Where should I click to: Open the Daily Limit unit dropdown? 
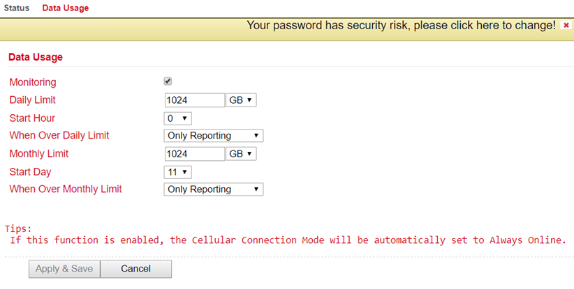click(x=241, y=100)
